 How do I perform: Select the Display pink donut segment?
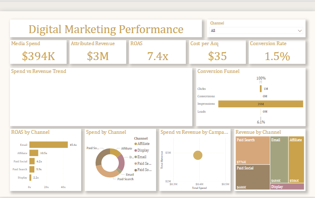[x=121, y=162]
